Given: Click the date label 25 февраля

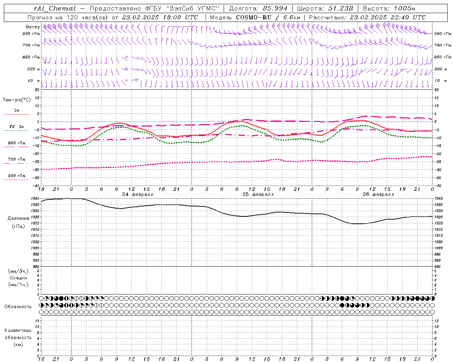Looking at the screenshot, I should click(x=258, y=194).
